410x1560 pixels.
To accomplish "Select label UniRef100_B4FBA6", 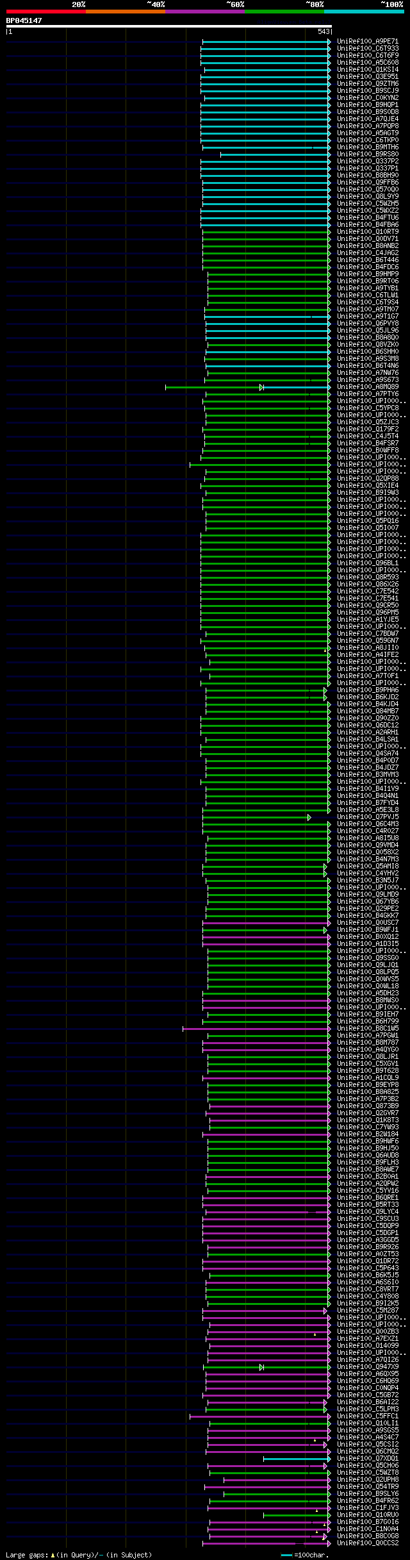I will pos(368,225).
